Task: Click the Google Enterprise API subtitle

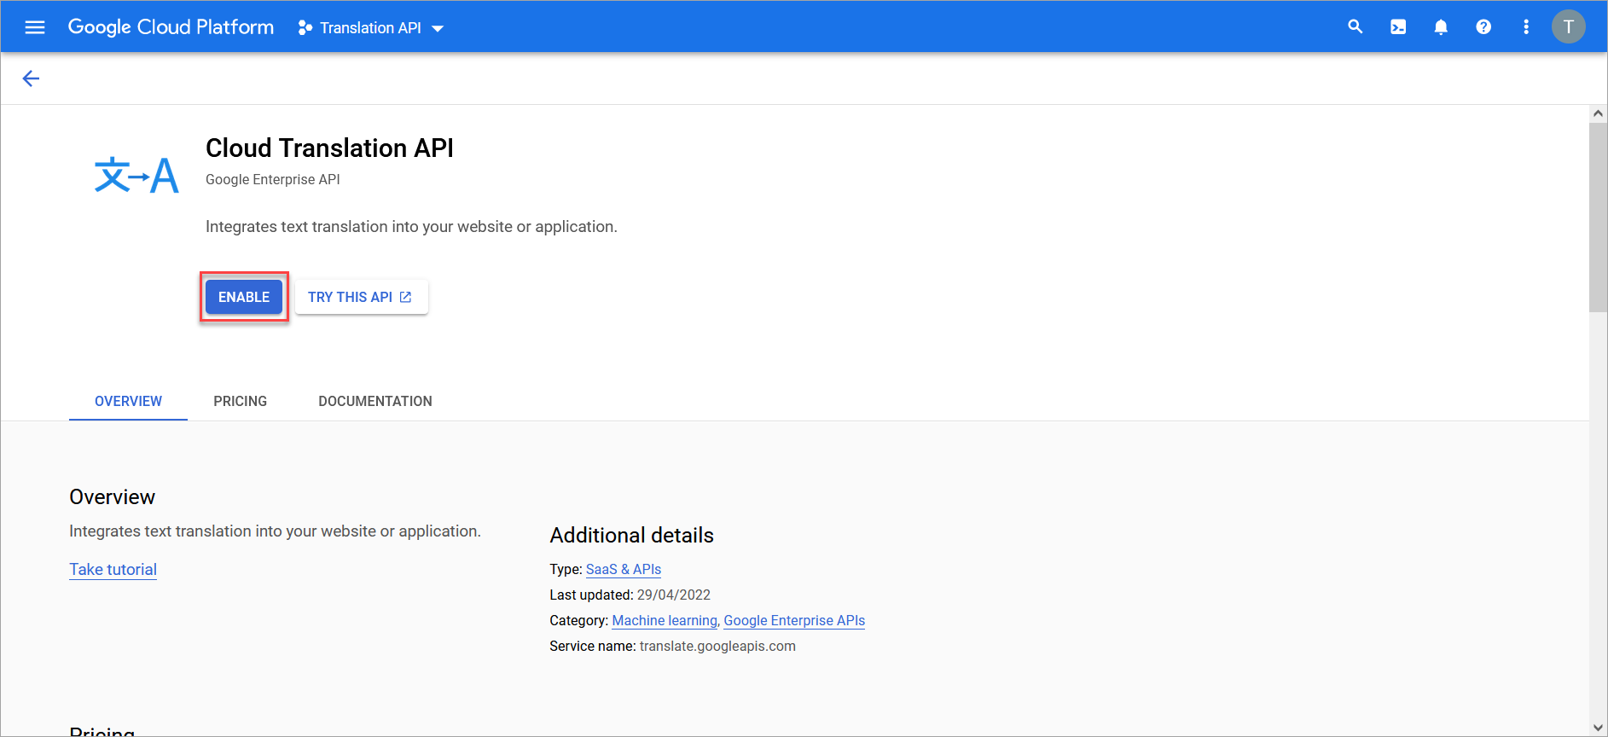Action: pos(273,179)
